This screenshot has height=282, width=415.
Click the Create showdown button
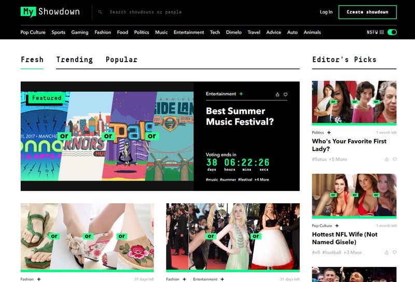[x=367, y=12]
